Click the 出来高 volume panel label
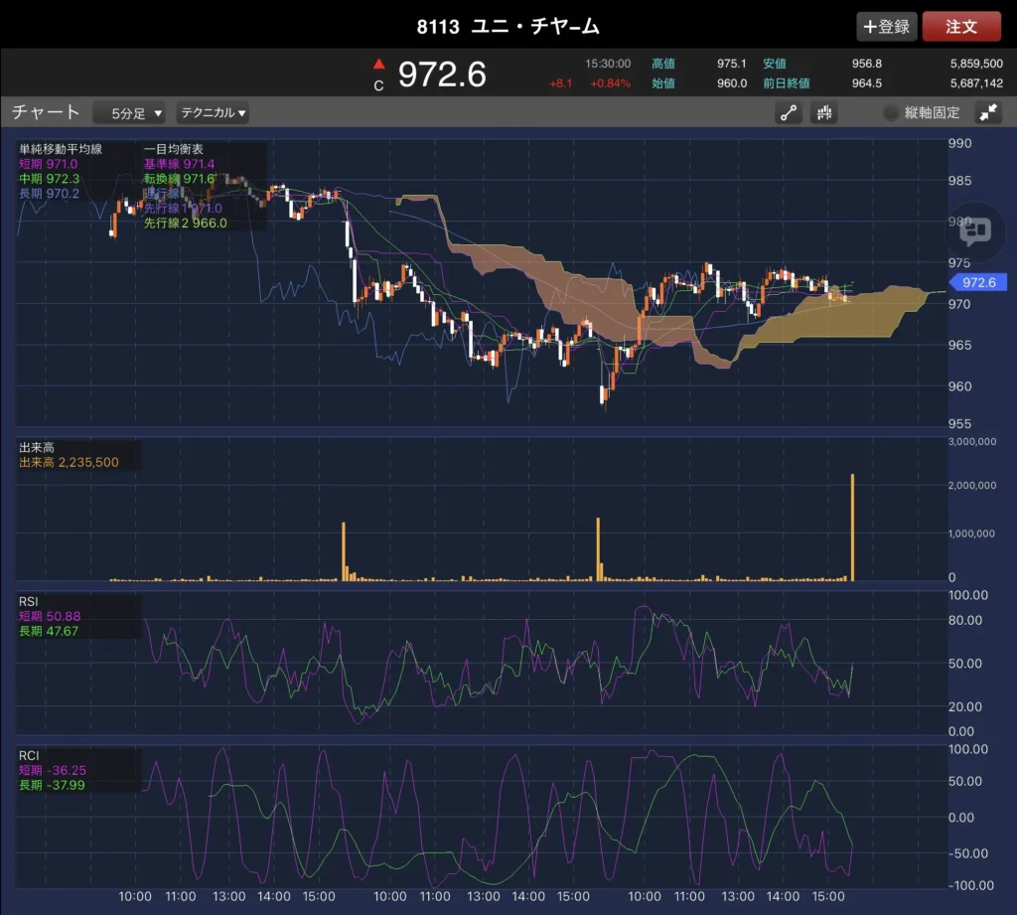 coord(34,448)
